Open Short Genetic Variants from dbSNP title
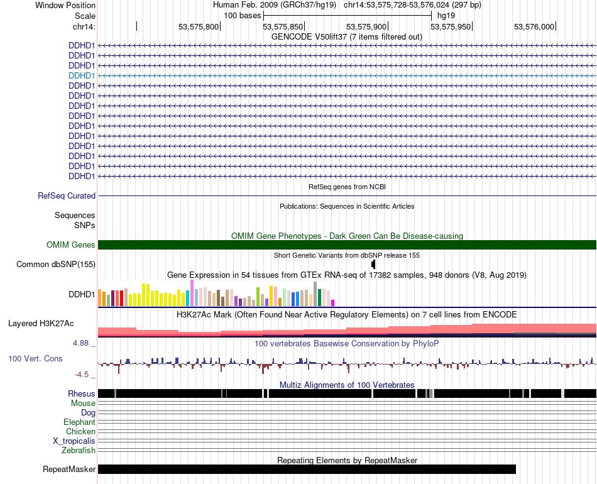The height and width of the screenshot is (484, 597). pos(347,256)
